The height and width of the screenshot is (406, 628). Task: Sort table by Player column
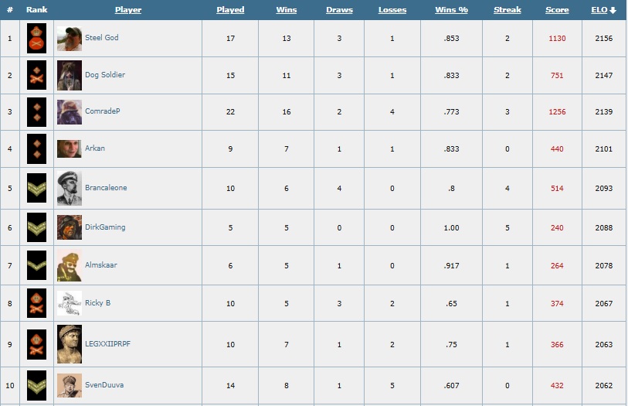coord(128,10)
